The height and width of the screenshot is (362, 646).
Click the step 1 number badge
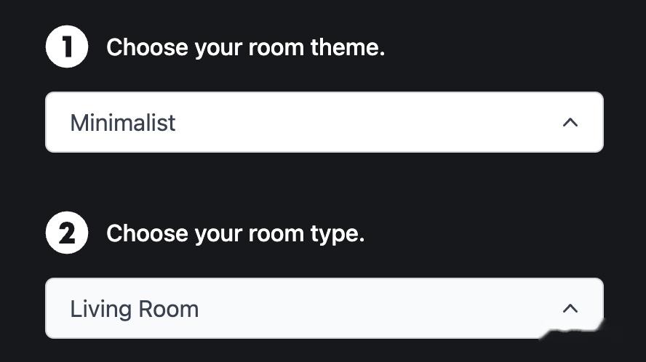(x=67, y=47)
